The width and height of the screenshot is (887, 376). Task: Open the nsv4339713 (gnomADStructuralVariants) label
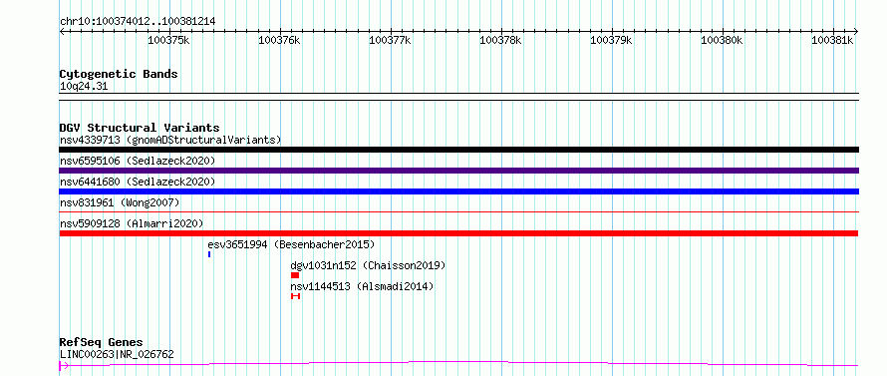170,140
